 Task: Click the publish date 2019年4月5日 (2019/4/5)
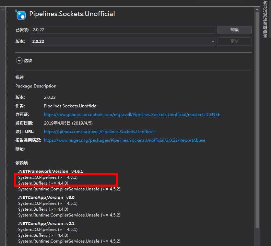tap(68, 123)
